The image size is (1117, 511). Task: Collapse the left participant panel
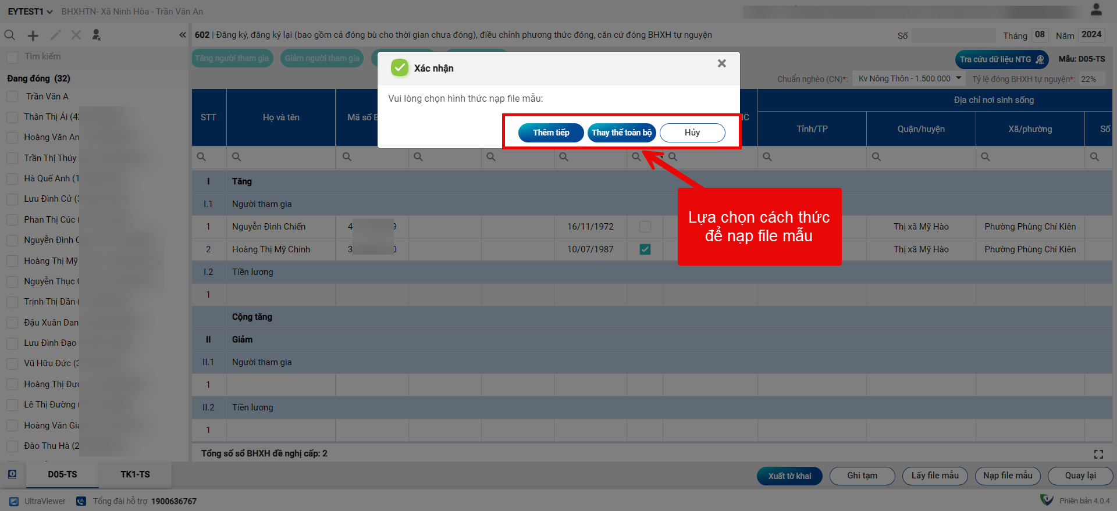click(183, 35)
